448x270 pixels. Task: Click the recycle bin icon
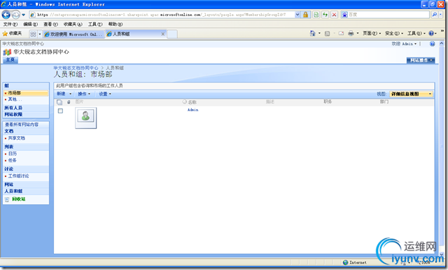pos(7,199)
